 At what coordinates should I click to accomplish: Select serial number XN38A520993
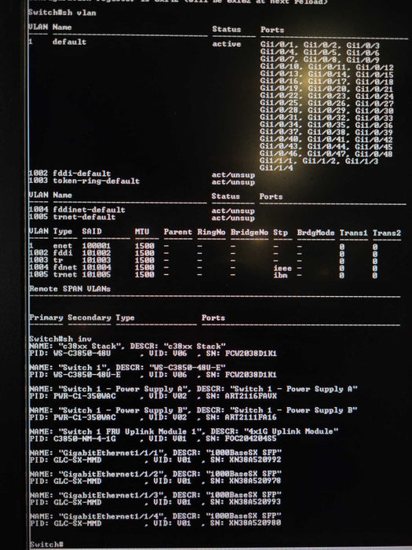click(255, 502)
